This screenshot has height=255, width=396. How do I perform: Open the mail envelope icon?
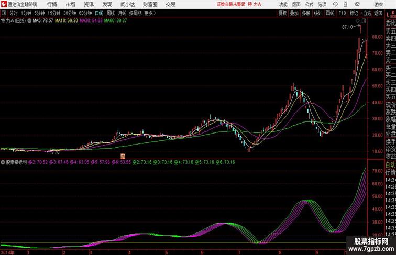coord(357,4)
